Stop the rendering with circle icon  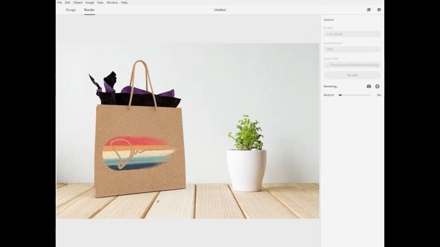[x=377, y=86]
